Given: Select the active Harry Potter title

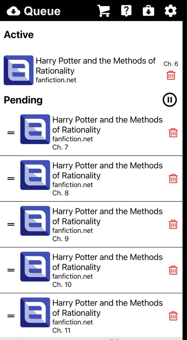Looking at the screenshot, I should (96, 66).
